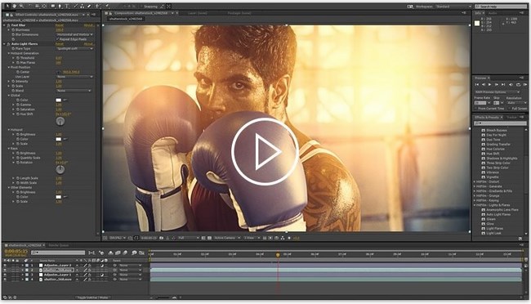Select the Rotation tool
This screenshot has width=531, height=304.
coord(29,6)
